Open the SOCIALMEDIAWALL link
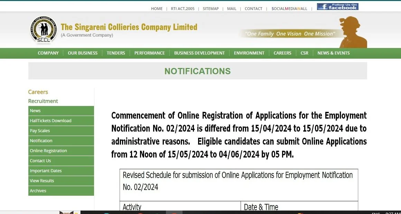 click(289, 9)
